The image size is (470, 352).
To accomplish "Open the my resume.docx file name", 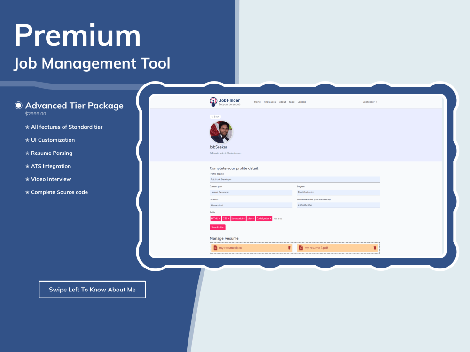I will point(230,248).
